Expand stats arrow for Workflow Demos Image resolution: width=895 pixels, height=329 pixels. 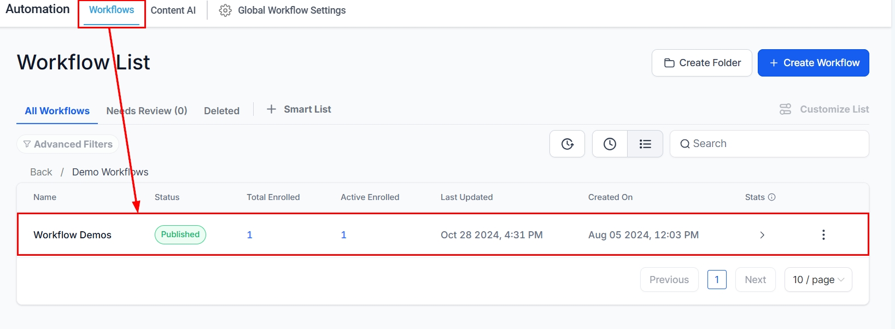coord(762,235)
